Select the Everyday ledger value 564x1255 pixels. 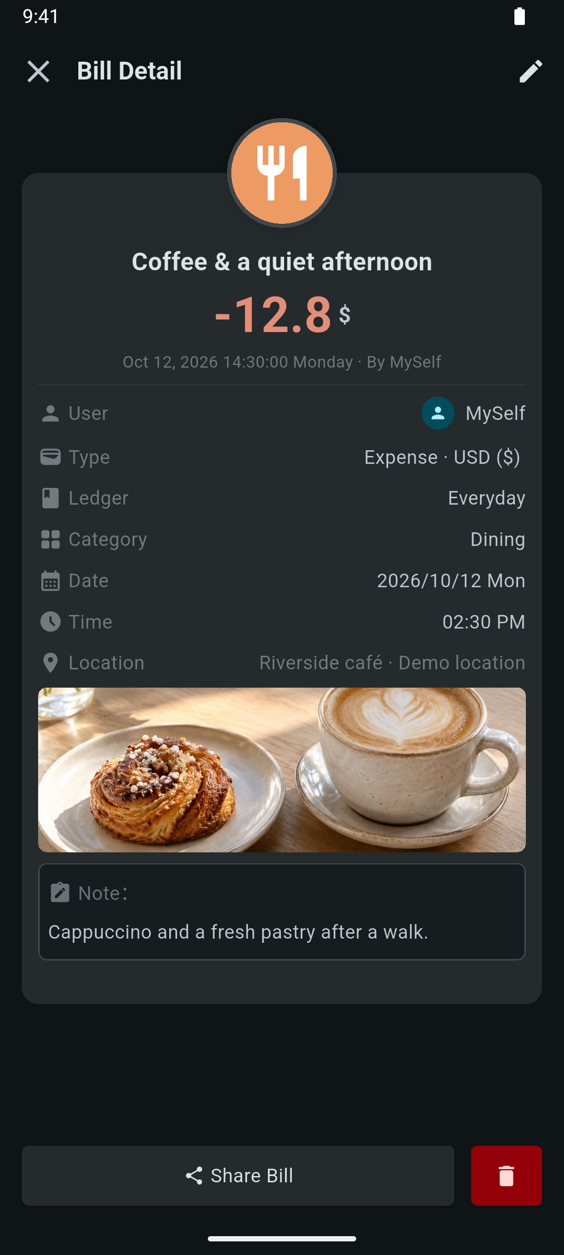[x=486, y=498]
